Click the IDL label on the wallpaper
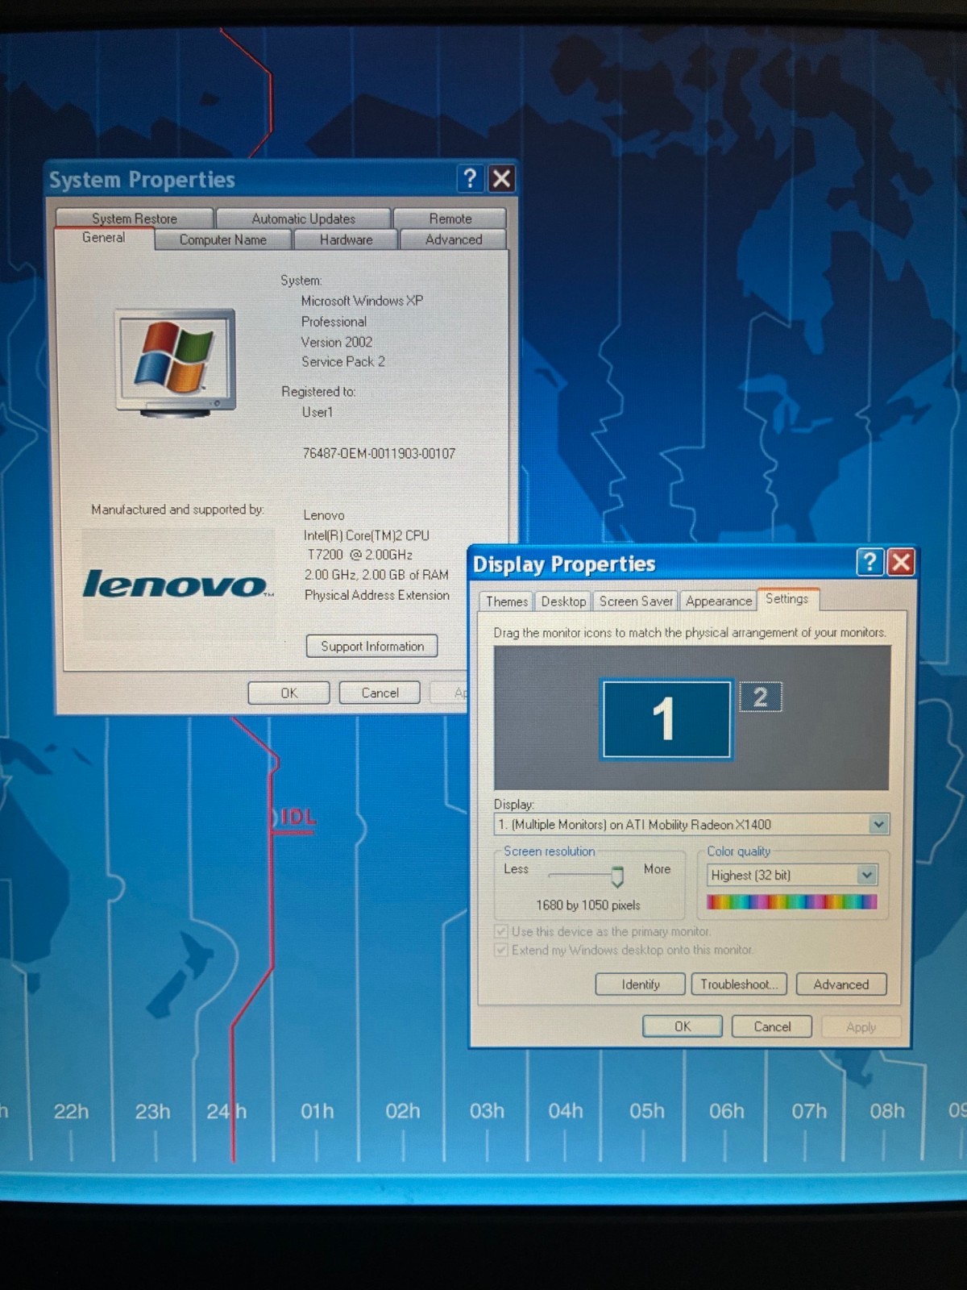Screen dimensions: 967x1290 [297, 818]
